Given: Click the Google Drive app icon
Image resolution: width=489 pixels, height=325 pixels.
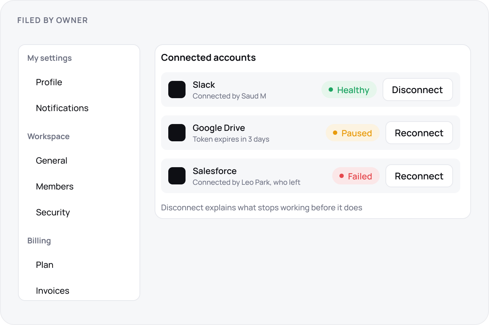Looking at the screenshot, I should pyautogui.click(x=177, y=133).
